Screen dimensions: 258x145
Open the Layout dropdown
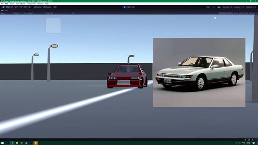pos(251,7)
